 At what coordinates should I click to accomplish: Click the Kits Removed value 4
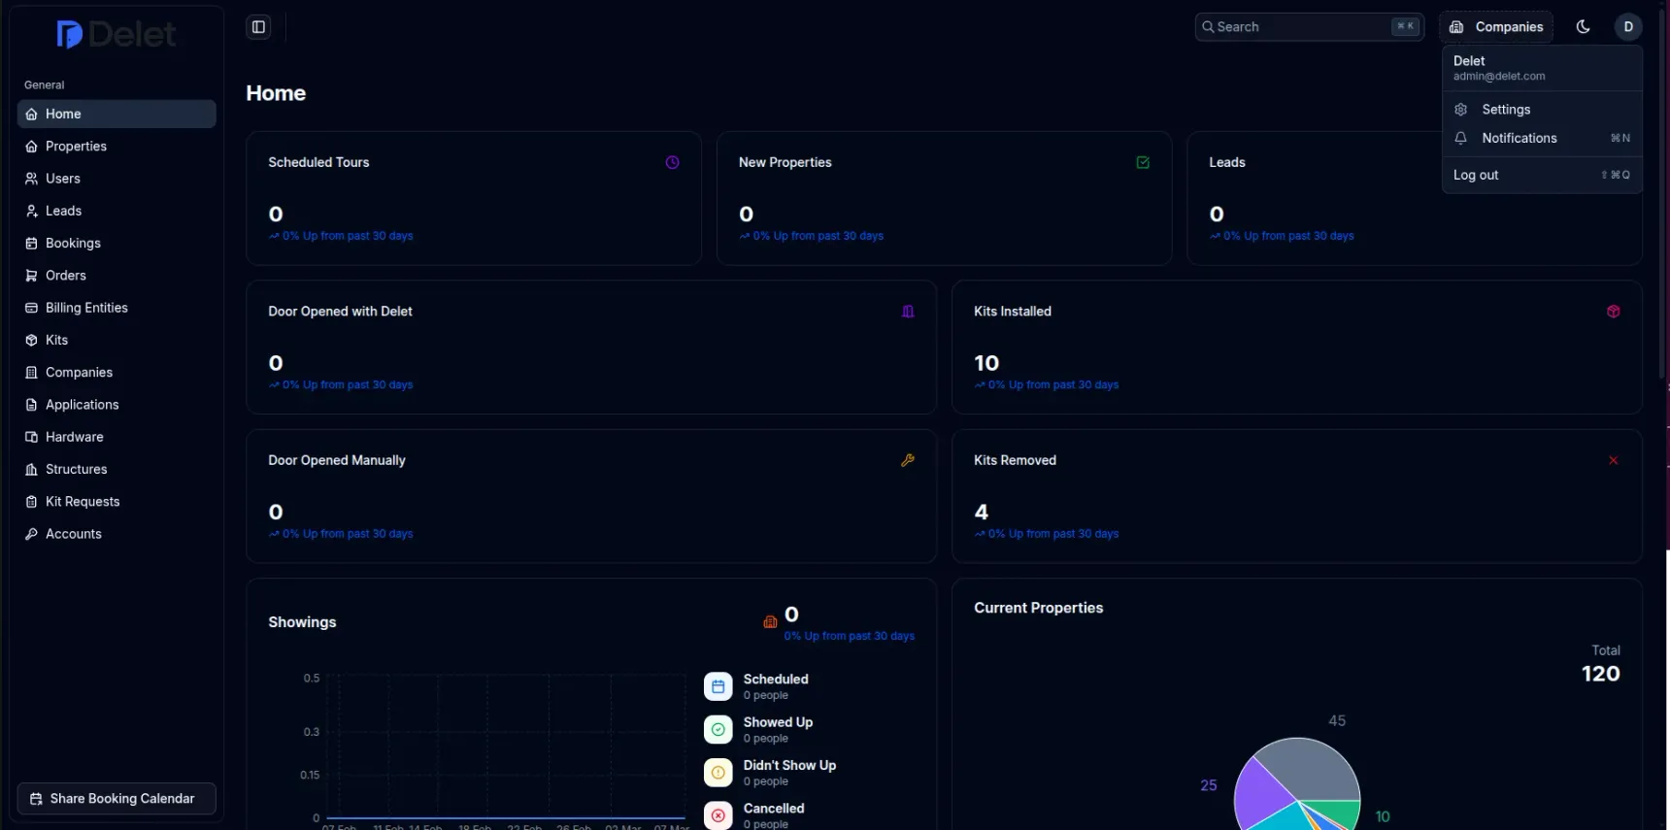click(982, 513)
